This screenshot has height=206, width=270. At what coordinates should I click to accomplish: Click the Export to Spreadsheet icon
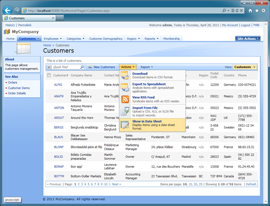click(x=125, y=87)
